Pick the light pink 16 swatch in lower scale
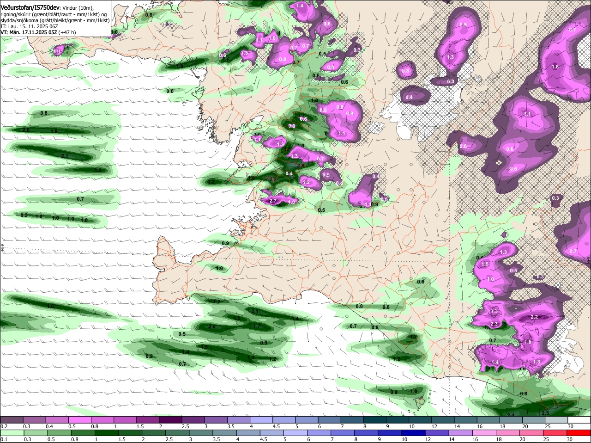This screenshot has height=443, width=591. [x=485, y=433]
